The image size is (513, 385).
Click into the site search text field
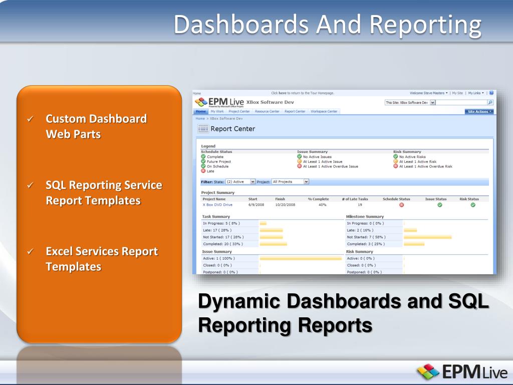click(461, 102)
